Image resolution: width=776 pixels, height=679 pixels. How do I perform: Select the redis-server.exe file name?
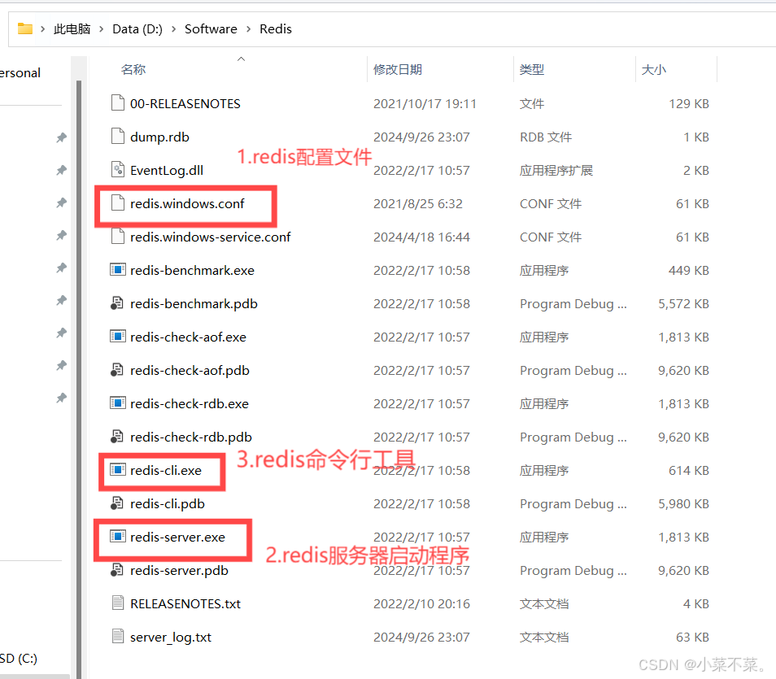point(177,537)
